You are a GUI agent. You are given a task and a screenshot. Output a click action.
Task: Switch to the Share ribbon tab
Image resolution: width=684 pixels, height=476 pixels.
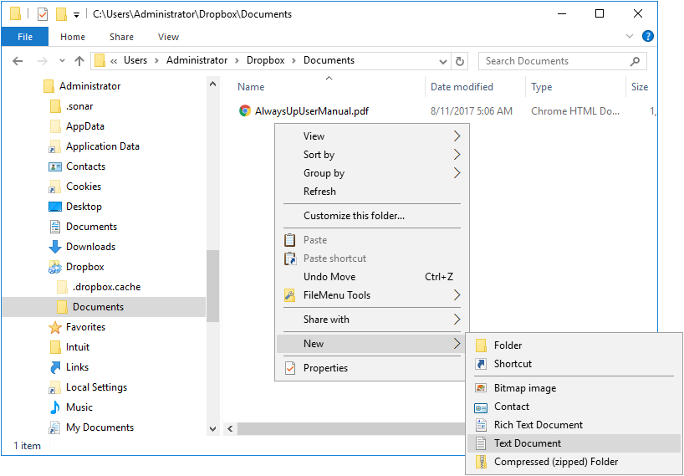coord(121,37)
